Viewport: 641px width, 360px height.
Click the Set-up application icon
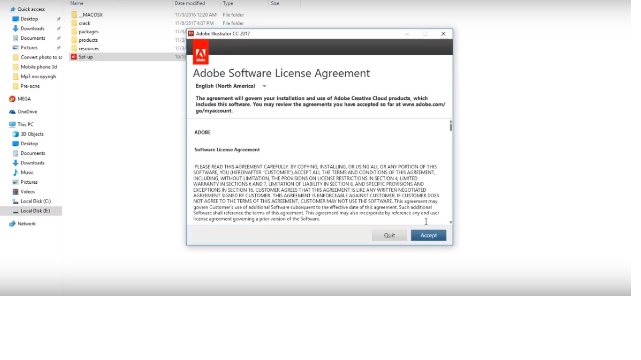pos(74,57)
